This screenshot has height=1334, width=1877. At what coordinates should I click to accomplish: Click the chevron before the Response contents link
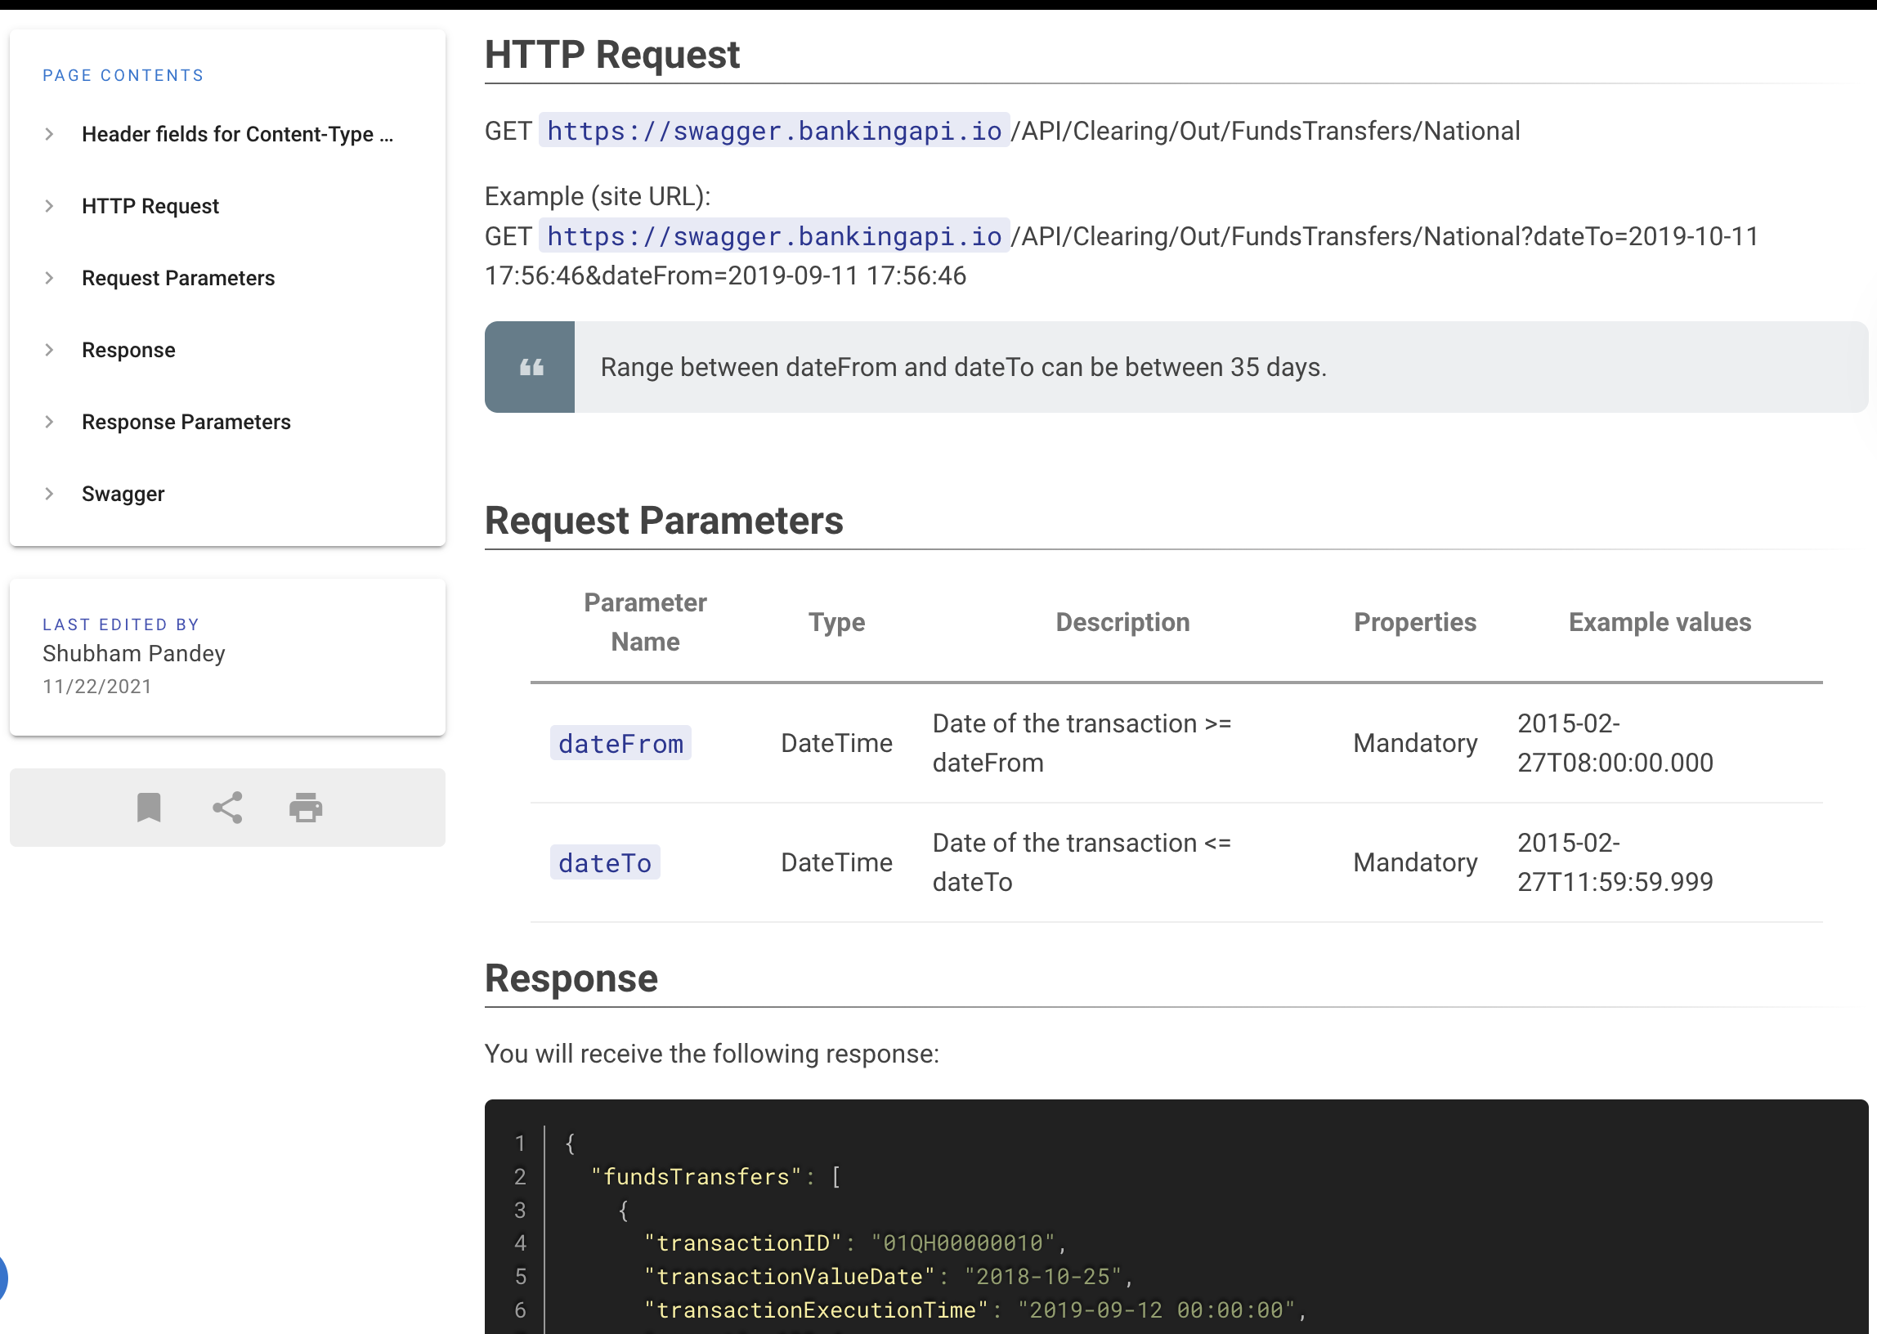(49, 350)
